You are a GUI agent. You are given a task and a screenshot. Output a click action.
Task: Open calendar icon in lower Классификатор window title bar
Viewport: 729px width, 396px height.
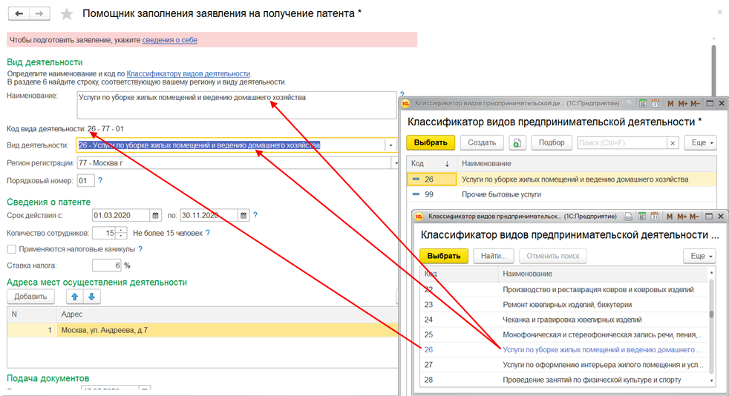(655, 217)
